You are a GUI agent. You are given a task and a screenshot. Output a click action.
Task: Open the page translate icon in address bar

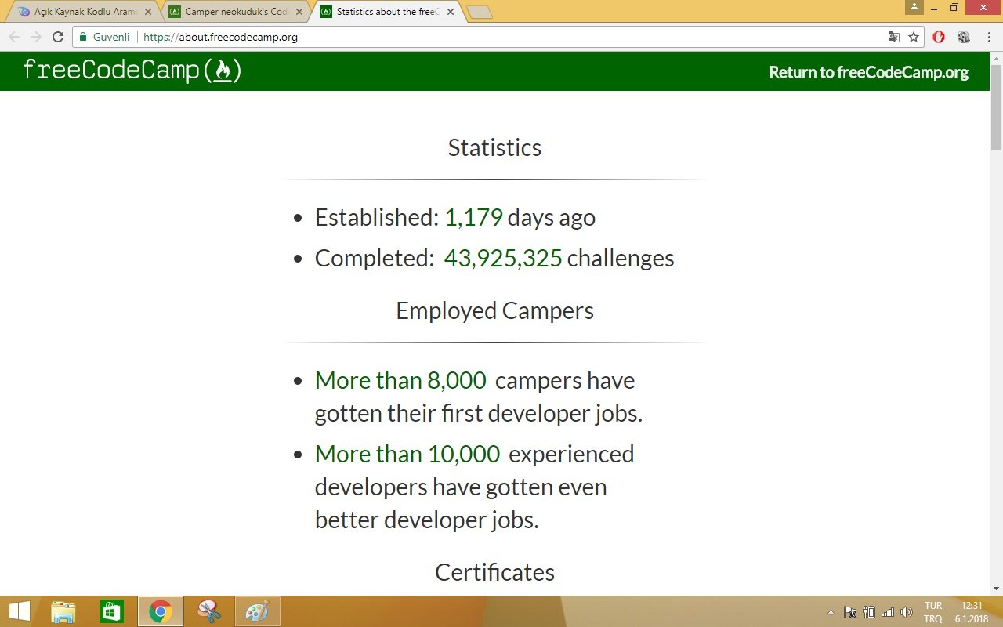click(x=893, y=37)
